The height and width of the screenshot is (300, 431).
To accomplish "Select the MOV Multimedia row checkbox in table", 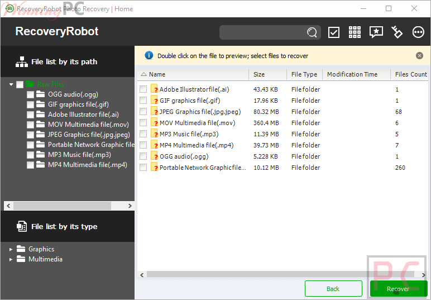I will pyautogui.click(x=143, y=123).
